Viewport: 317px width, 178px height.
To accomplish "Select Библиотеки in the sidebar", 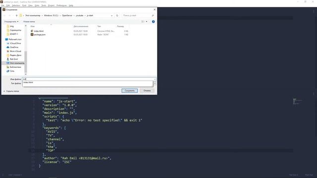I will click(15, 67).
